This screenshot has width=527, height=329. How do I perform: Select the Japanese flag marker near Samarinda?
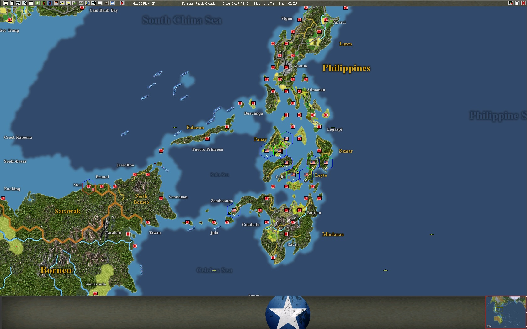[95, 294]
